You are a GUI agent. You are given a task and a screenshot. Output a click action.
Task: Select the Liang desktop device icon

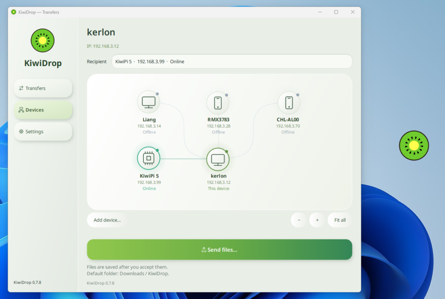[x=149, y=102]
